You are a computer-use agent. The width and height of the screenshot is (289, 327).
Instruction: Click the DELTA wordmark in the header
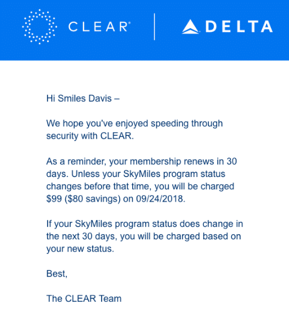tap(239, 26)
